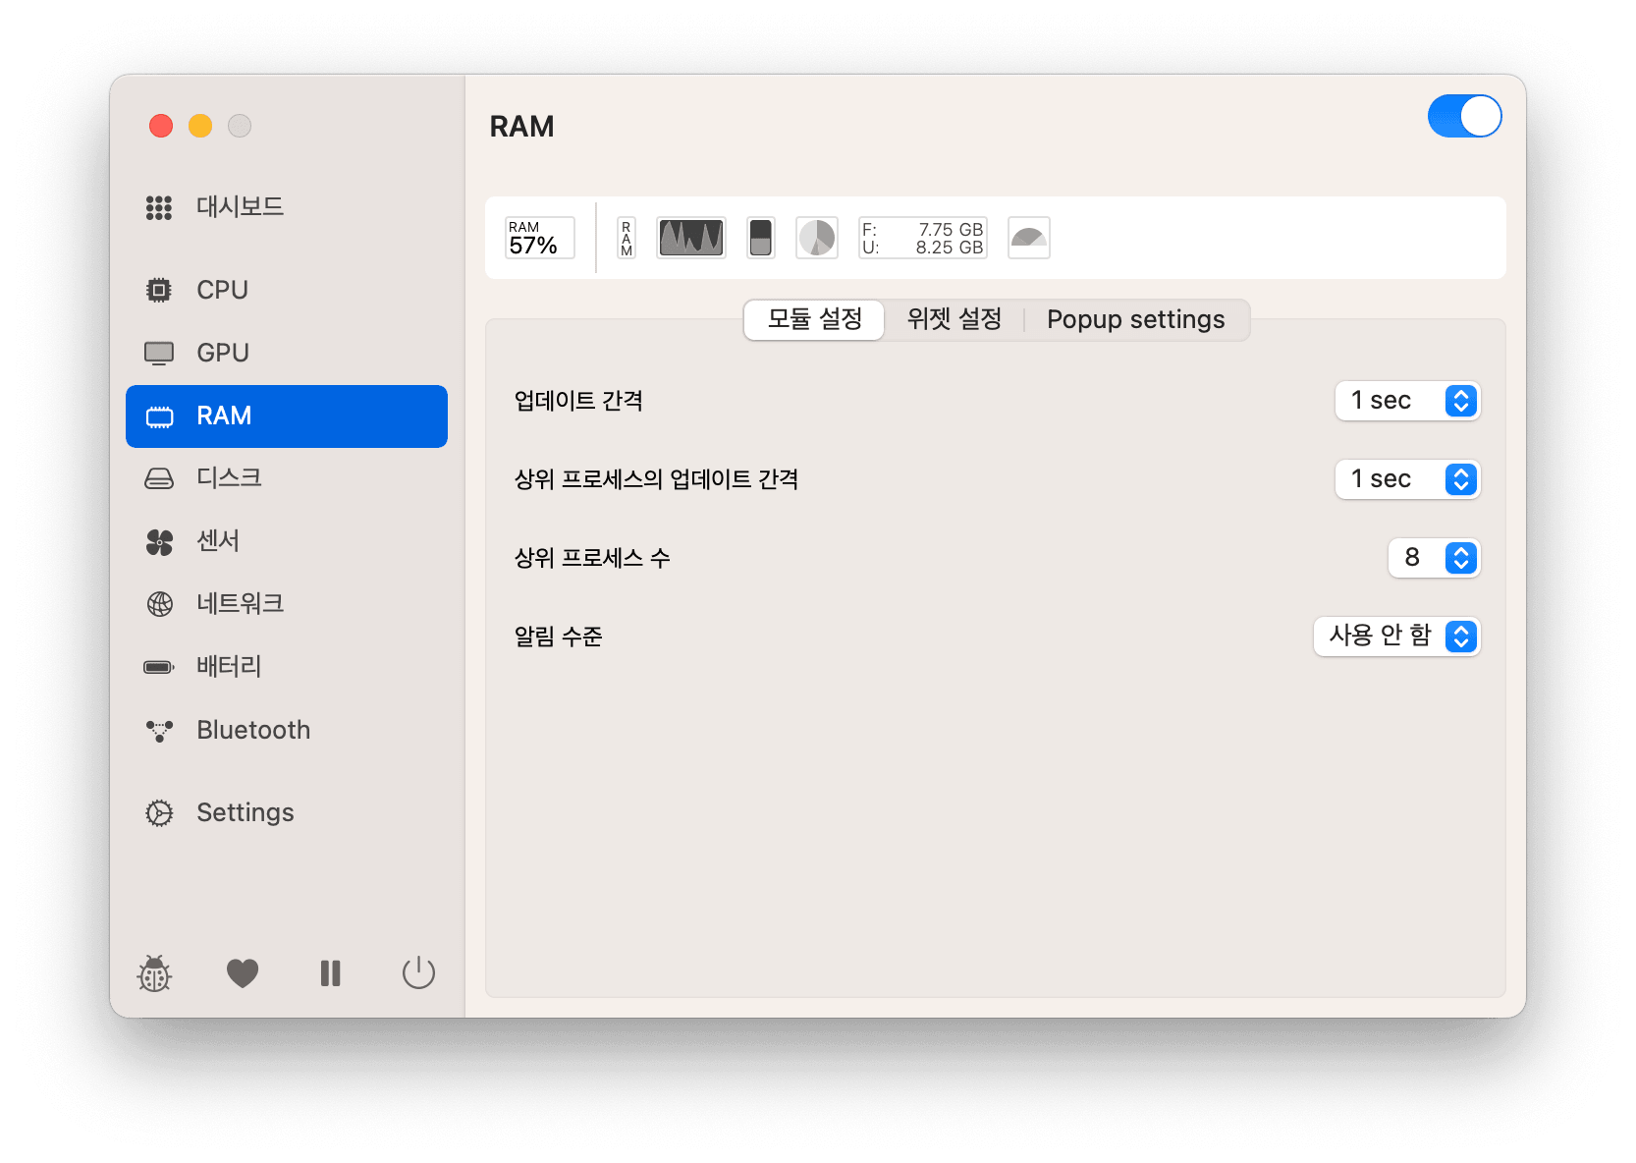
Task: Toggle the RAM module switch off
Action: [1463, 117]
